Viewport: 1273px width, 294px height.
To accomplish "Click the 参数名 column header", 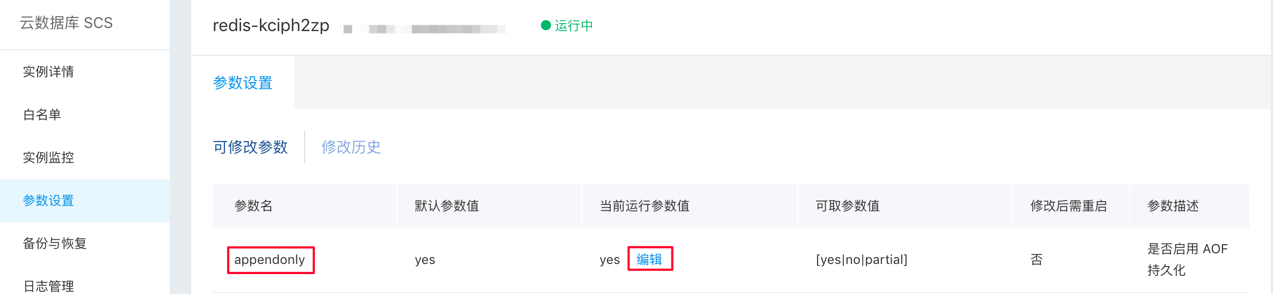I will click(x=254, y=206).
